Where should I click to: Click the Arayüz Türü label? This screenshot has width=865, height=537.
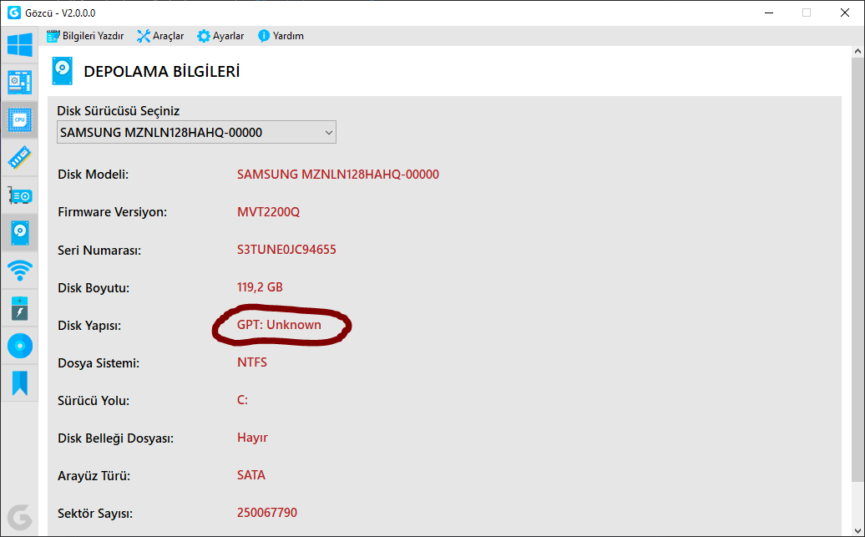click(x=94, y=476)
